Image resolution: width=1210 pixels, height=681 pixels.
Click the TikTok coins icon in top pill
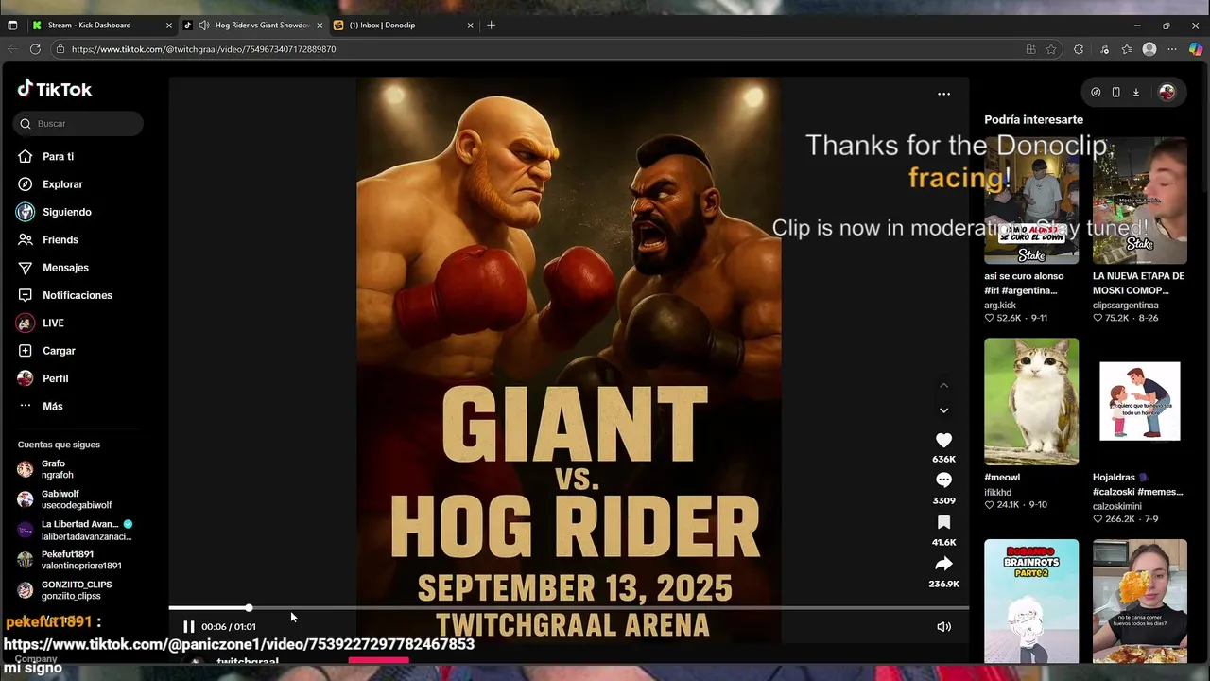(x=1096, y=92)
